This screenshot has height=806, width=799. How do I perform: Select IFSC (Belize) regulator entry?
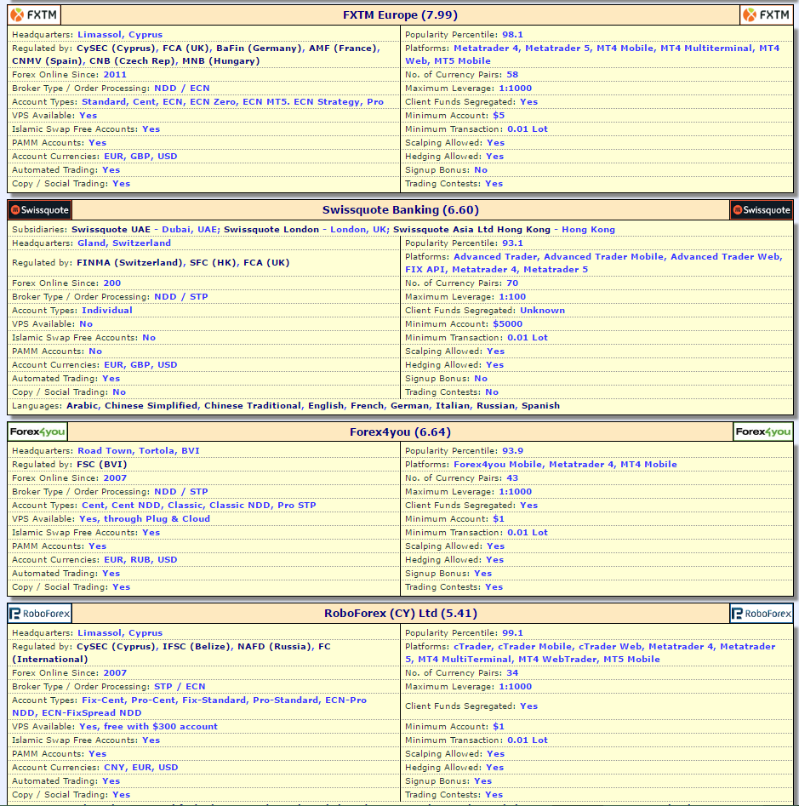tap(197, 647)
